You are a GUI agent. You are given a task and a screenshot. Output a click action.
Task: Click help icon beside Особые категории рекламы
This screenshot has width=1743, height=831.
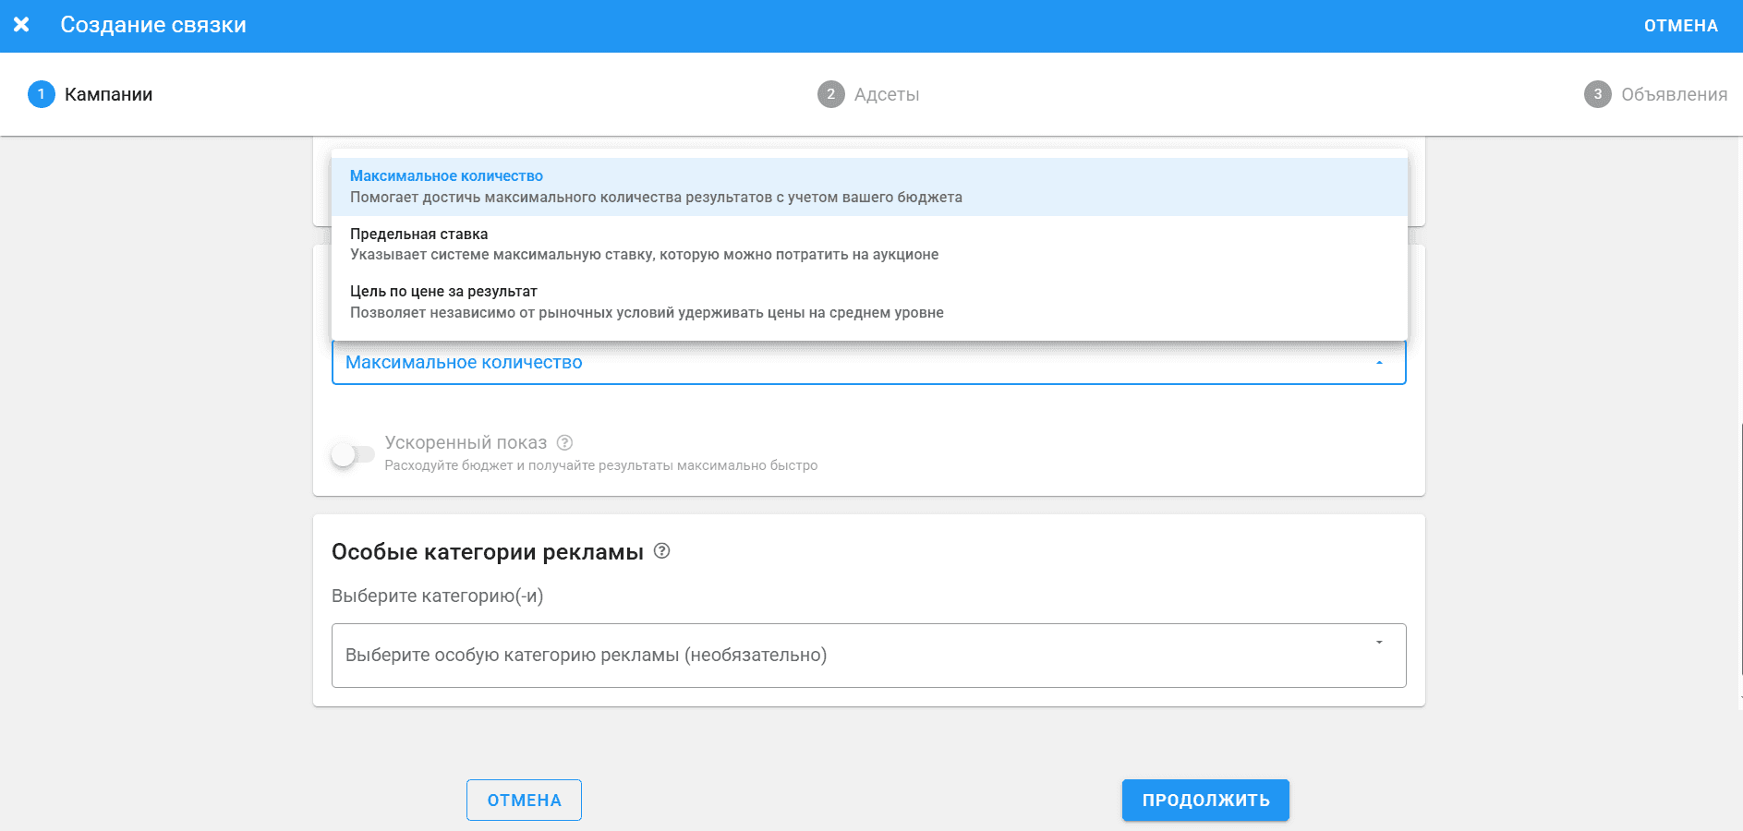pyautogui.click(x=661, y=551)
